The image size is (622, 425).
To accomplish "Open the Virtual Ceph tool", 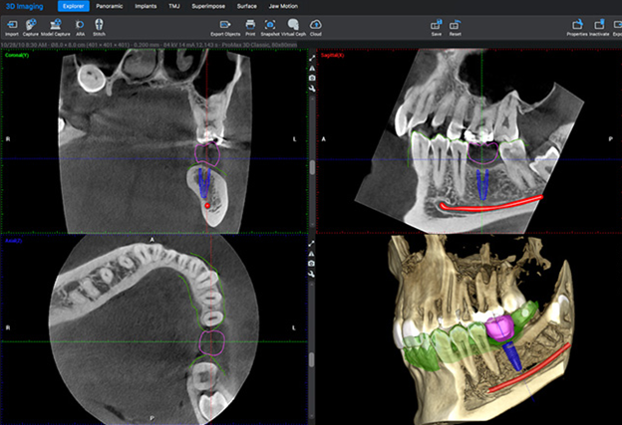I will 294,24.
